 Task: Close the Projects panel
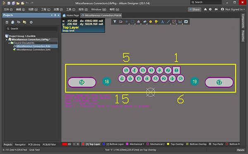click(x=58, y=15)
